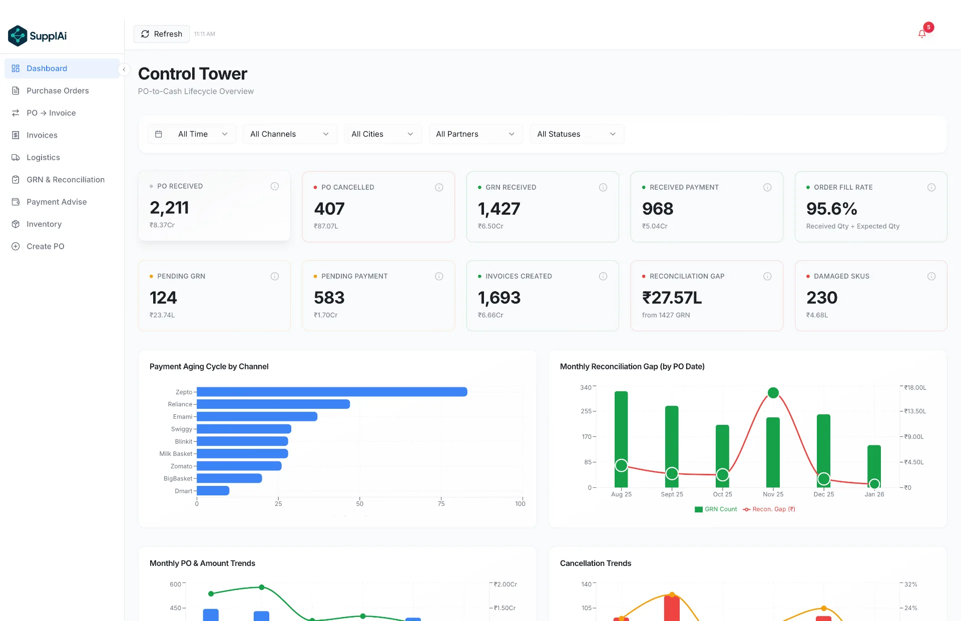Open the All Time date dropdown
This screenshot has width=961, height=621.
[x=192, y=134]
